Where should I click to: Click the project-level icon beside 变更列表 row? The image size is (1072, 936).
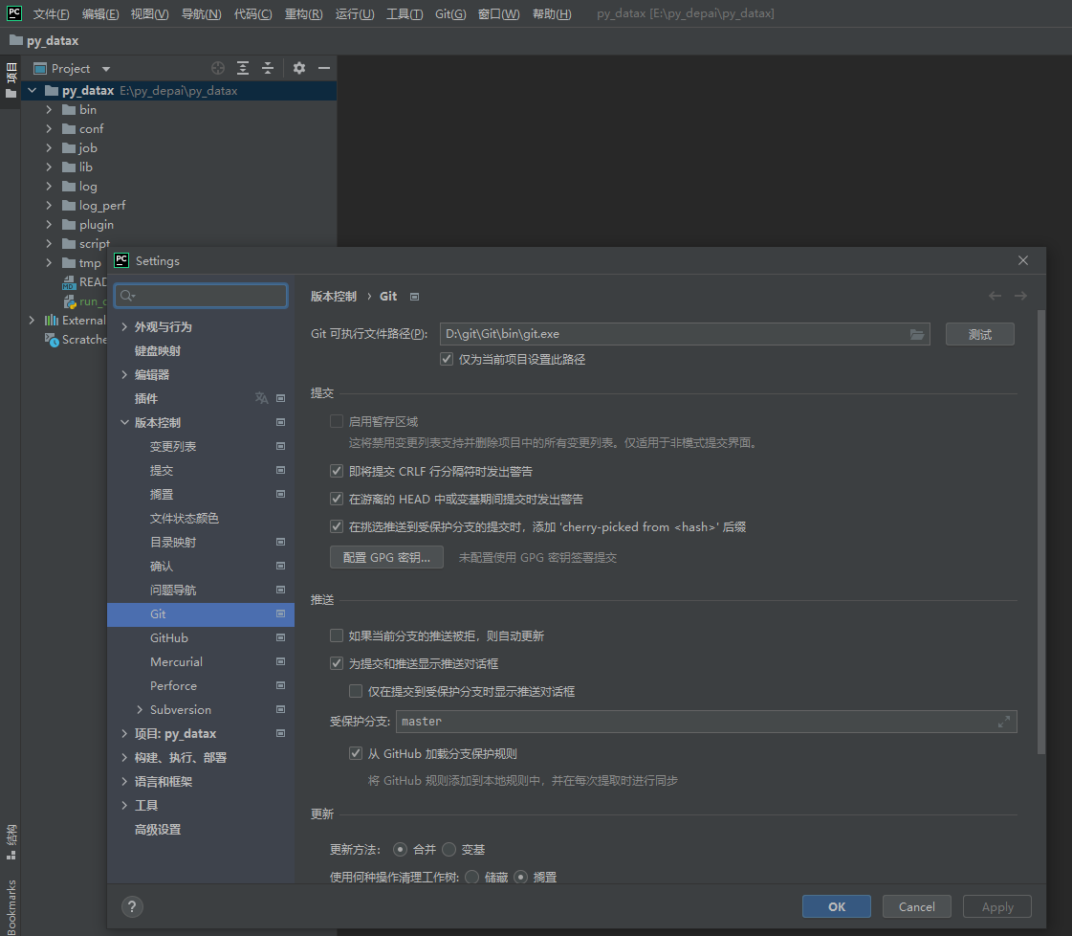click(x=280, y=446)
